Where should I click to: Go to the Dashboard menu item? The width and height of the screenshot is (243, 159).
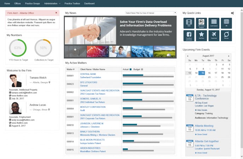pos(89,4)
